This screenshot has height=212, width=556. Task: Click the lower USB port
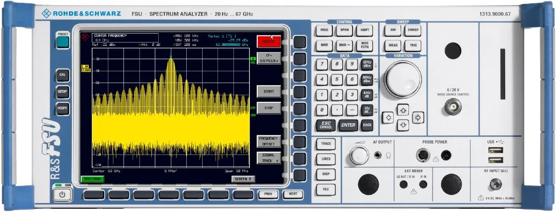pyautogui.click(x=495, y=160)
